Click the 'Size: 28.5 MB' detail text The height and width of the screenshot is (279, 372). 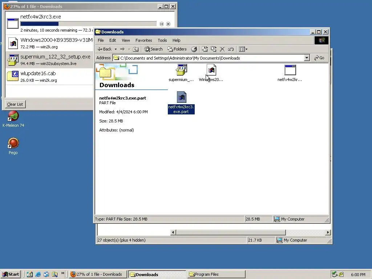[x=111, y=121]
